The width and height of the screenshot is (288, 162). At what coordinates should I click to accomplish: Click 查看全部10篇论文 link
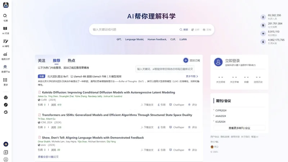[x=48, y=157]
